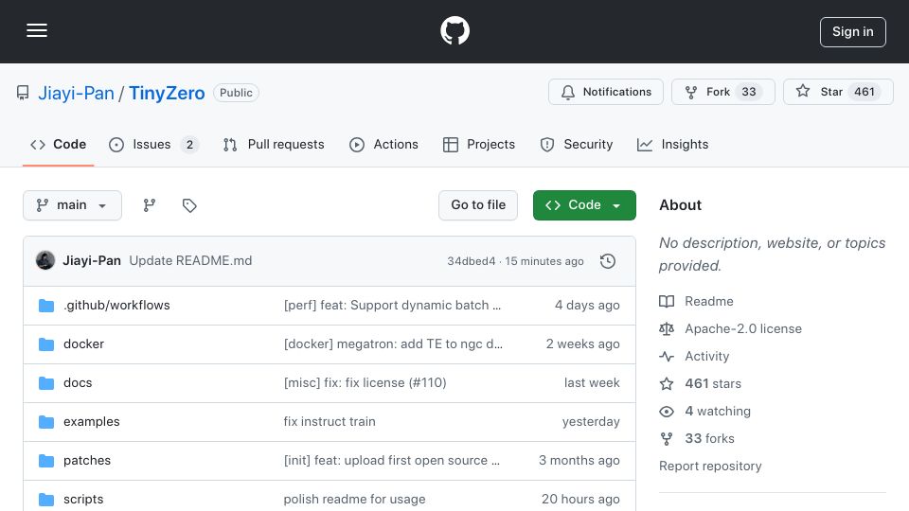Viewport: 909px width, 511px height.
Task: Click Report repository link
Action: tap(710, 467)
